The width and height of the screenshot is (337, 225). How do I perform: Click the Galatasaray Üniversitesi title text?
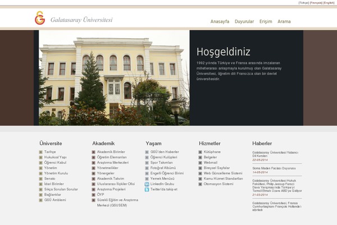tap(81, 20)
